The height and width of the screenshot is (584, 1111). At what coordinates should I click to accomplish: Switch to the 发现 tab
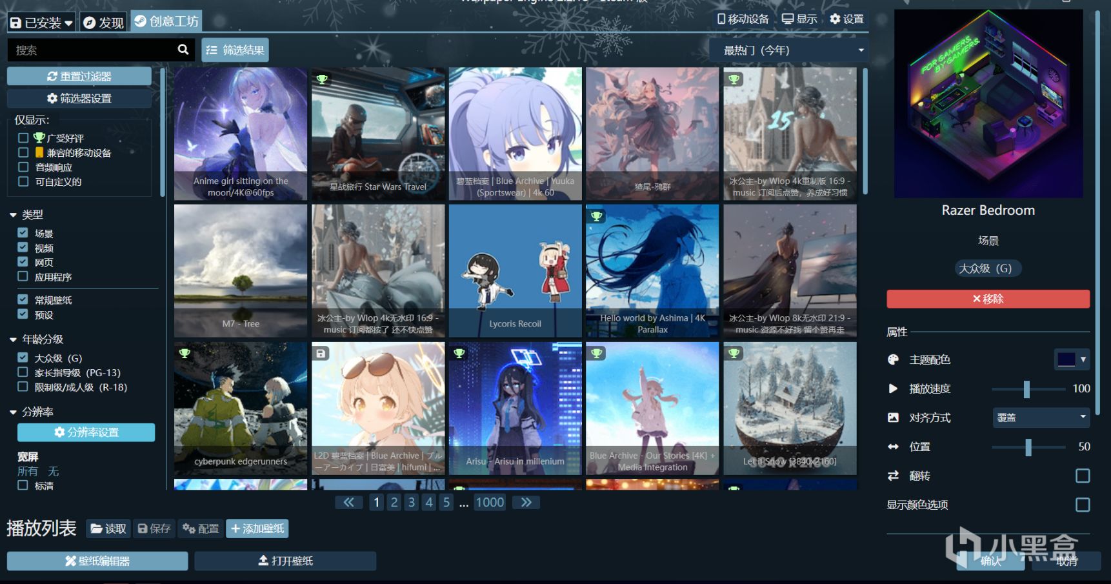pos(103,23)
